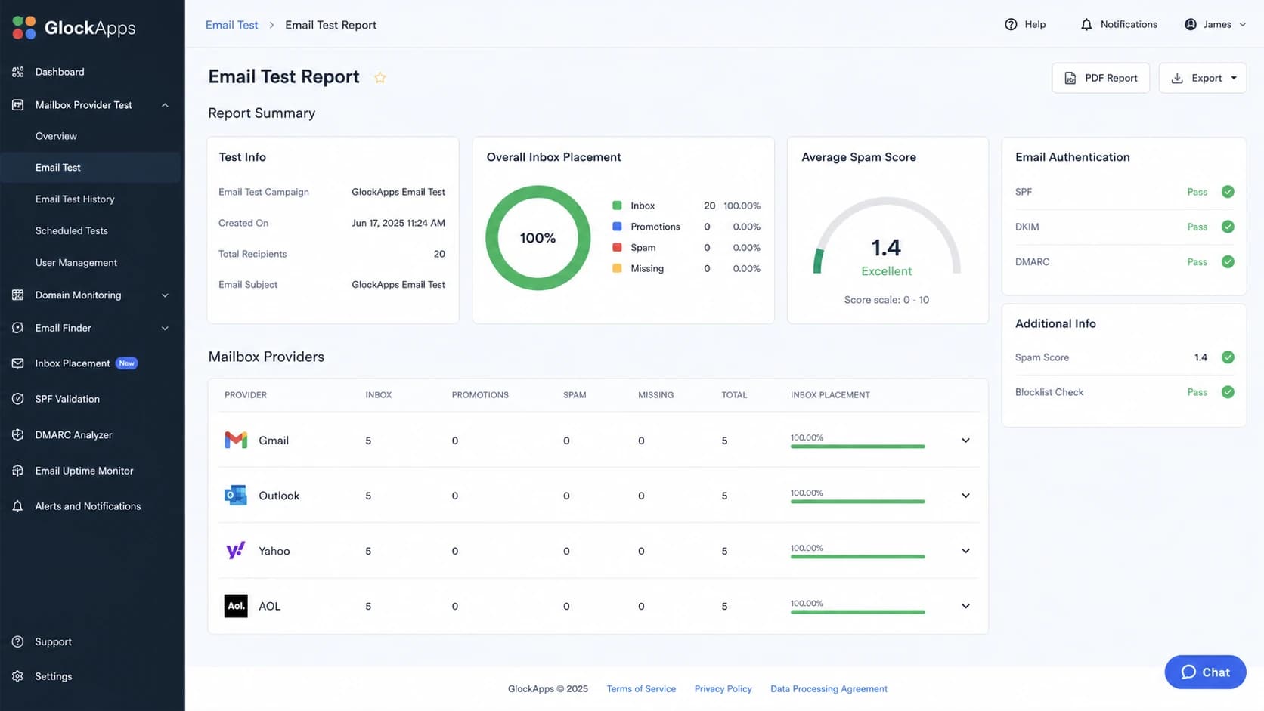Click the Email Finder icon
Screen dimensions: 1264x711
(18, 328)
